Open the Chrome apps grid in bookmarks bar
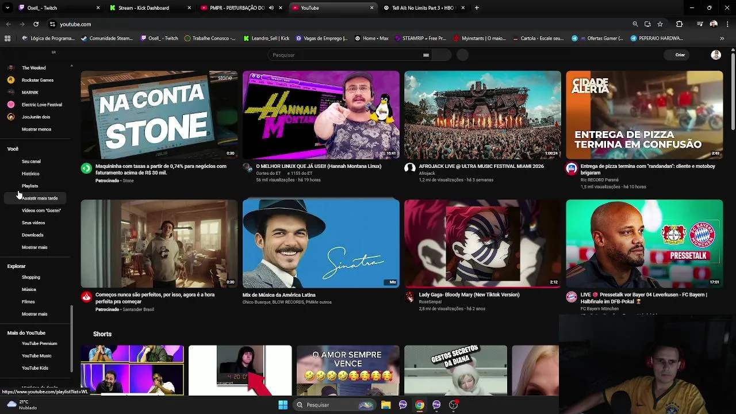This screenshot has width=736, height=414. coord(7,39)
